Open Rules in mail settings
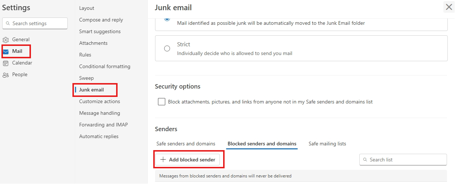The width and height of the screenshot is (455, 184). pyautogui.click(x=85, y=55)
